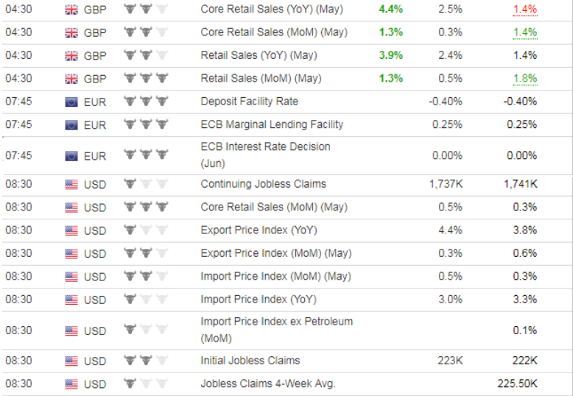Click the US flag on Initial Jobless Claims row
The width and height of the screenshot is (573, 396).
tap(71, 361)
